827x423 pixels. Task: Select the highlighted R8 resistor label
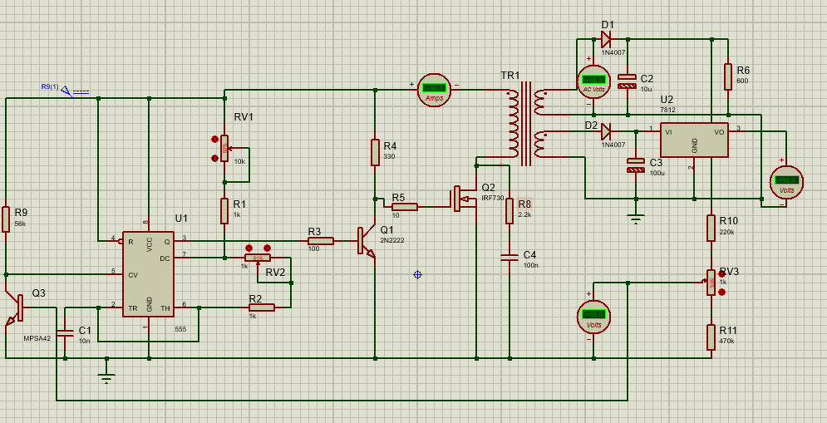pos(524,204)
